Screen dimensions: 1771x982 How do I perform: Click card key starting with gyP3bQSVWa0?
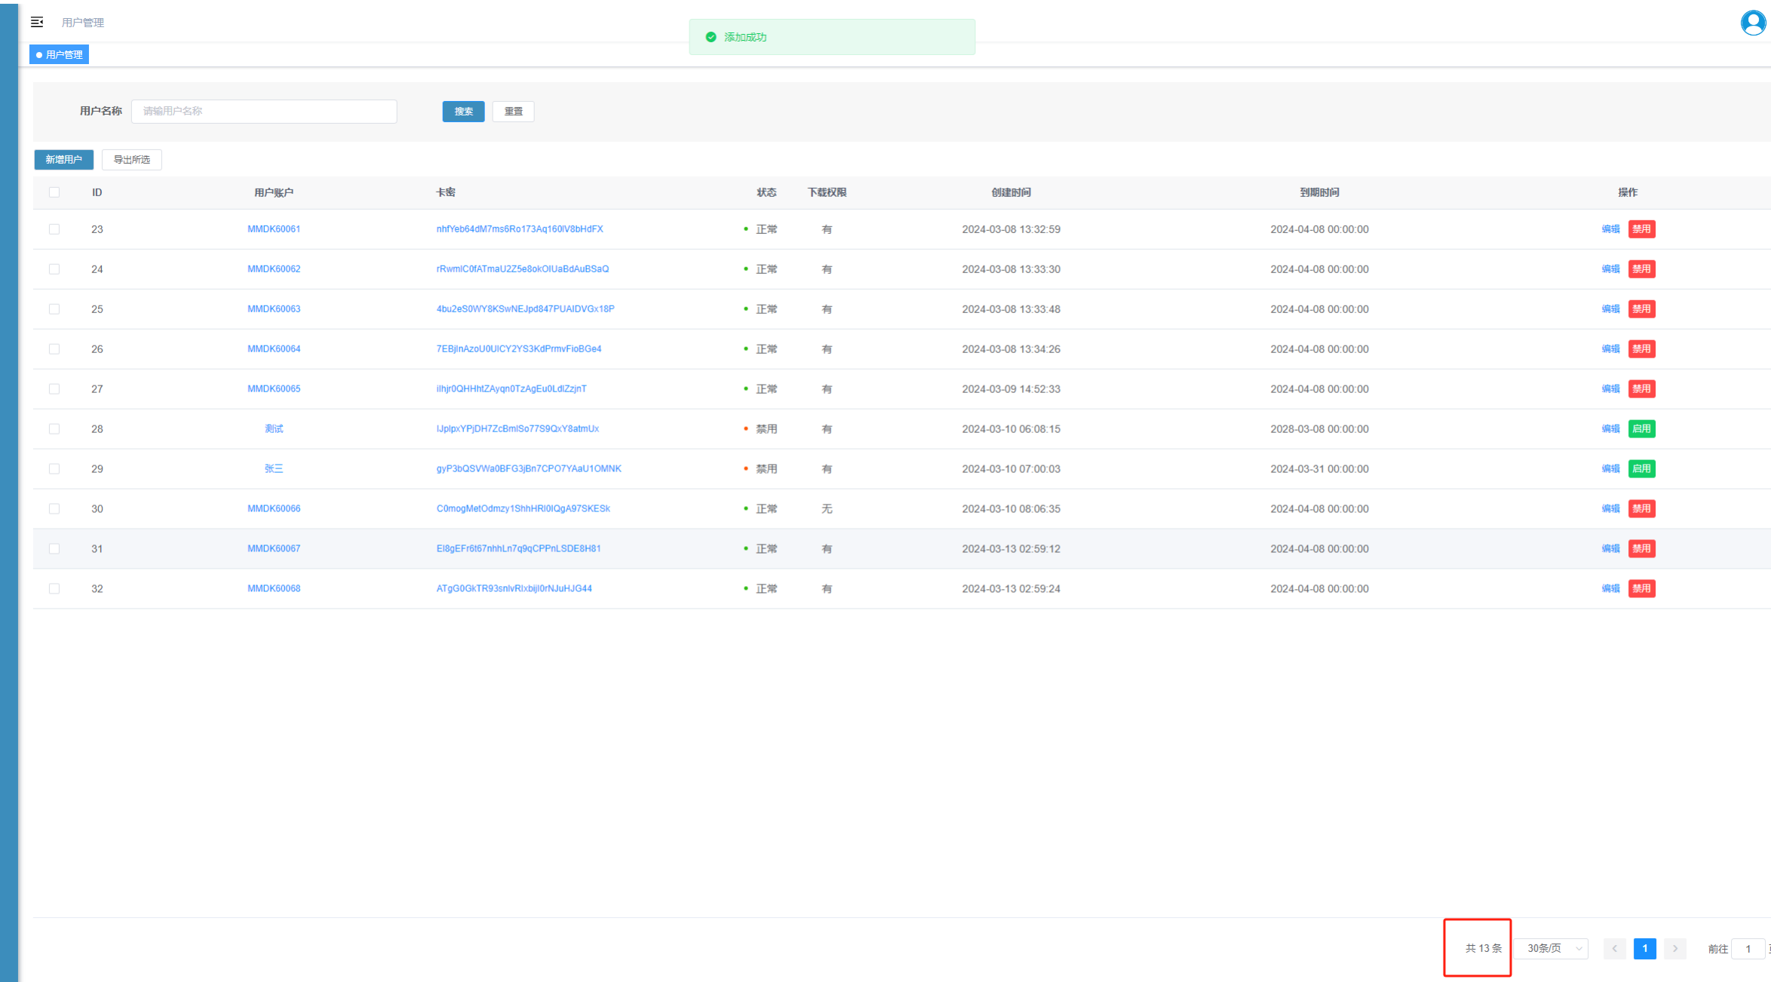[529, 469]
